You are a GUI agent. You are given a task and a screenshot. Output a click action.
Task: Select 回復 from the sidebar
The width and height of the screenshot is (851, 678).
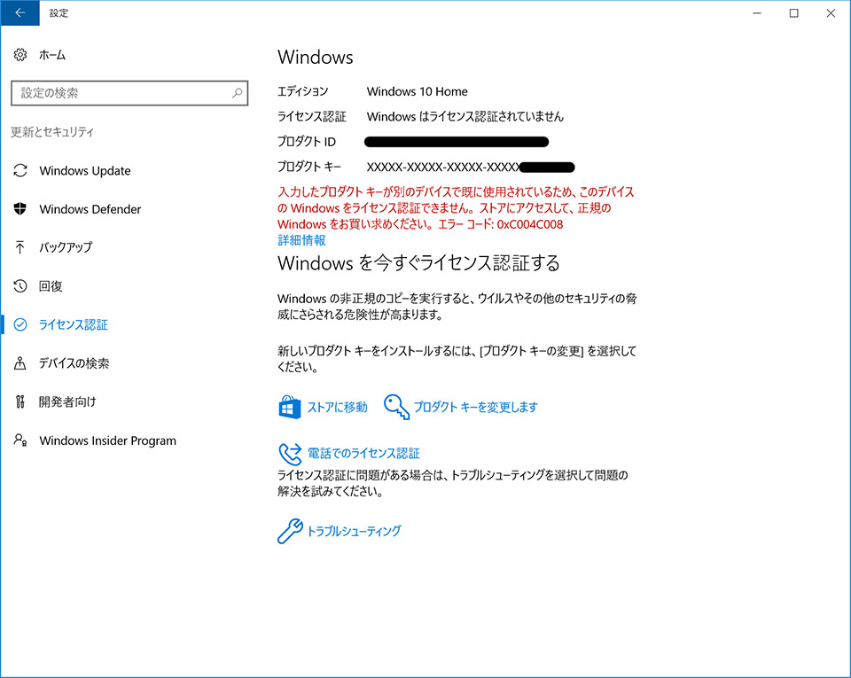pos(51,286)
